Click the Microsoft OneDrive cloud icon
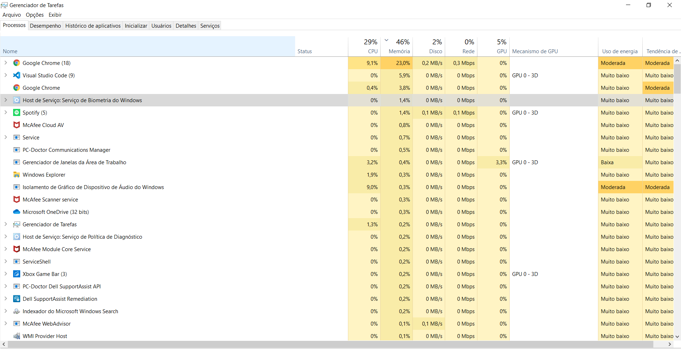The image size is (681, 349). 16,212
